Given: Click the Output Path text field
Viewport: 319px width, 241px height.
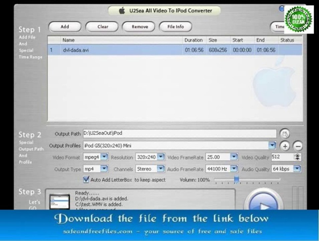Looking at the screenshot, I should tap(180, 133).
